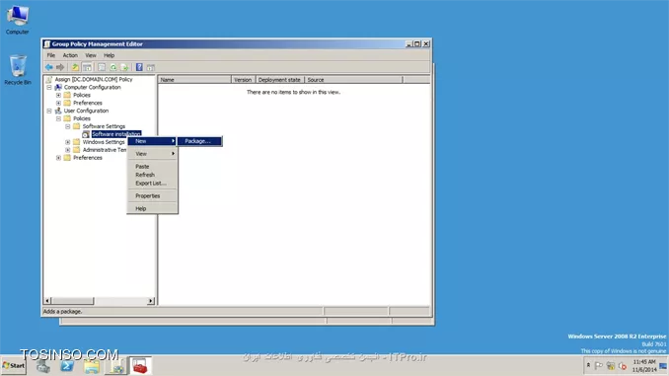Image resolution: width=669 pixels, height=376 pixels.
Task: Open Windows PowerShell from the taskbar
Action: tap(67, 366)
